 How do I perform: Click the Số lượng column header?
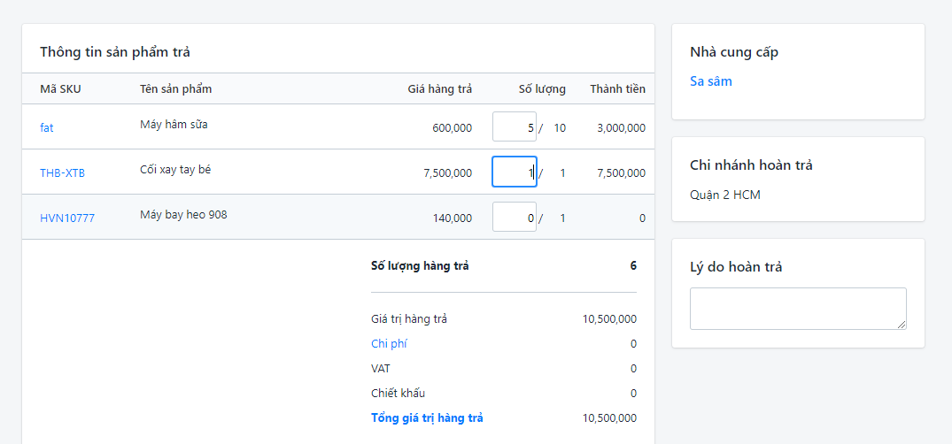(x=542, y=89)
